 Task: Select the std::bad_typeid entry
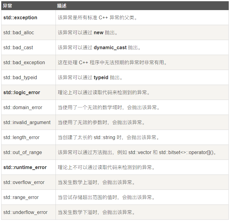(20, 77)
